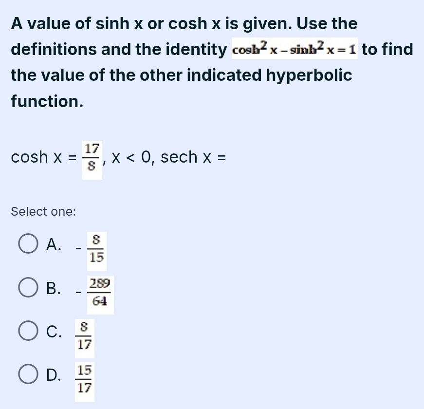Image resolution: width=424 pixels, height=409 pixels.
Task: Choose the radio button beside option B
Action: [29, 289]
